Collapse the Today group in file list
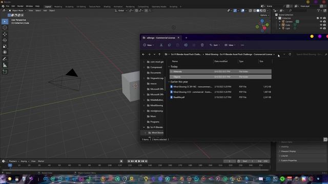 pos(169,66)
